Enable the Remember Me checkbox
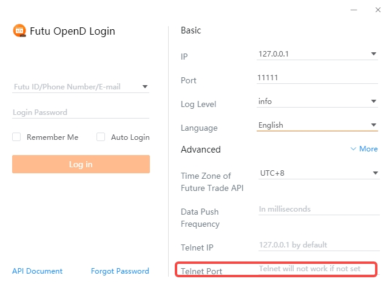 17,137
